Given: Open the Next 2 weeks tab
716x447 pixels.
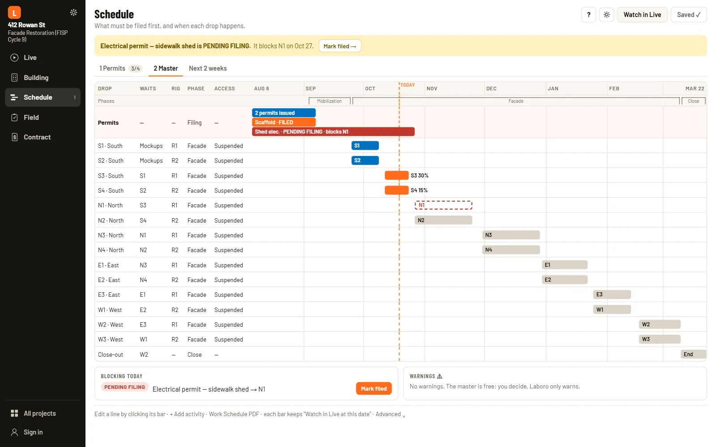Looking at the screenshot, I should [x=208, y=68].
